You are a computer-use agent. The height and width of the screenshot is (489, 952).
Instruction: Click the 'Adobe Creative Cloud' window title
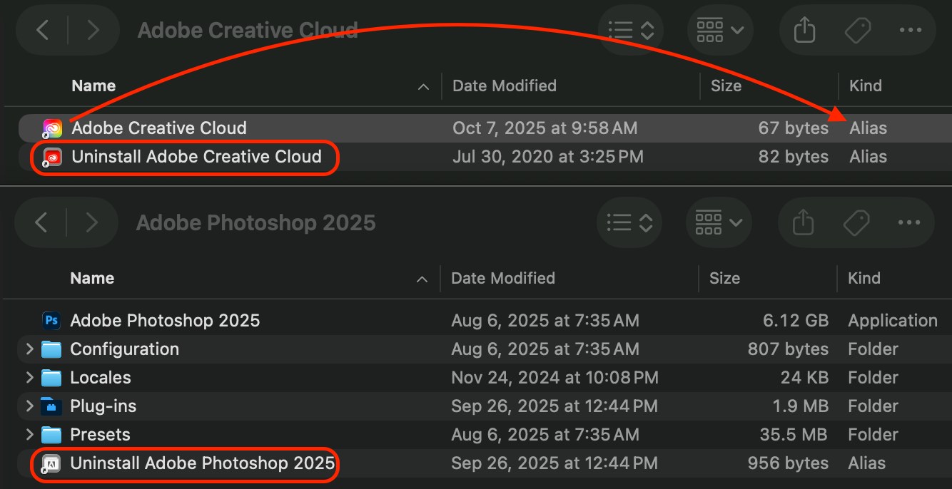coord(248,30)
